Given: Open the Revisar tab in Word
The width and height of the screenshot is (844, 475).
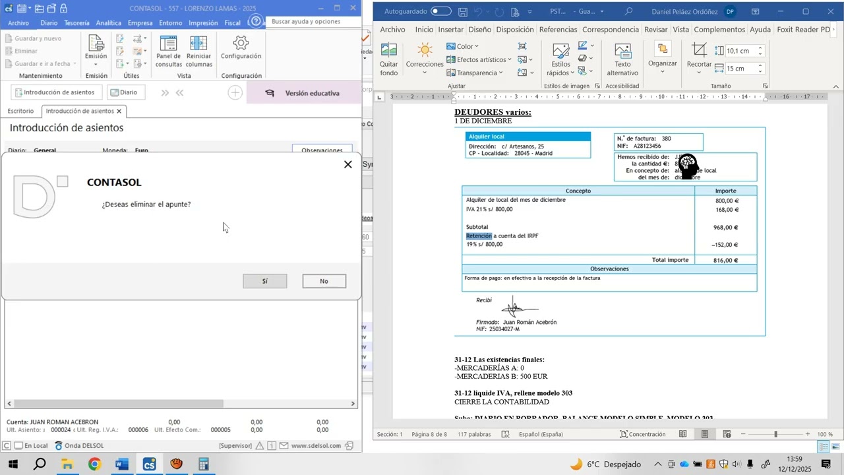Looking at the screenshot, I should pyautogui.click(x=656, y=30).
